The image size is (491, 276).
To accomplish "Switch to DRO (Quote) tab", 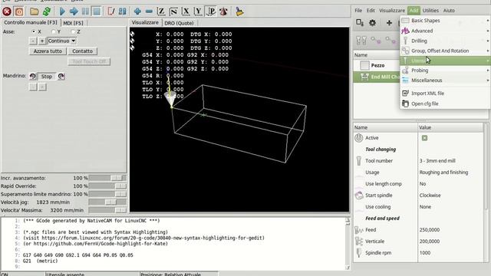I will coord(179,23).
